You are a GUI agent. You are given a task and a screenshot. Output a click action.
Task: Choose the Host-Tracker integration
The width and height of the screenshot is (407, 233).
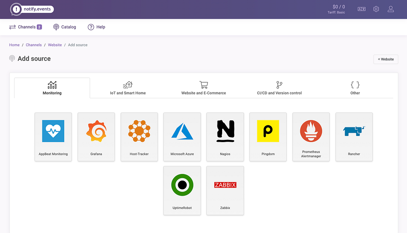coord(139,137)
